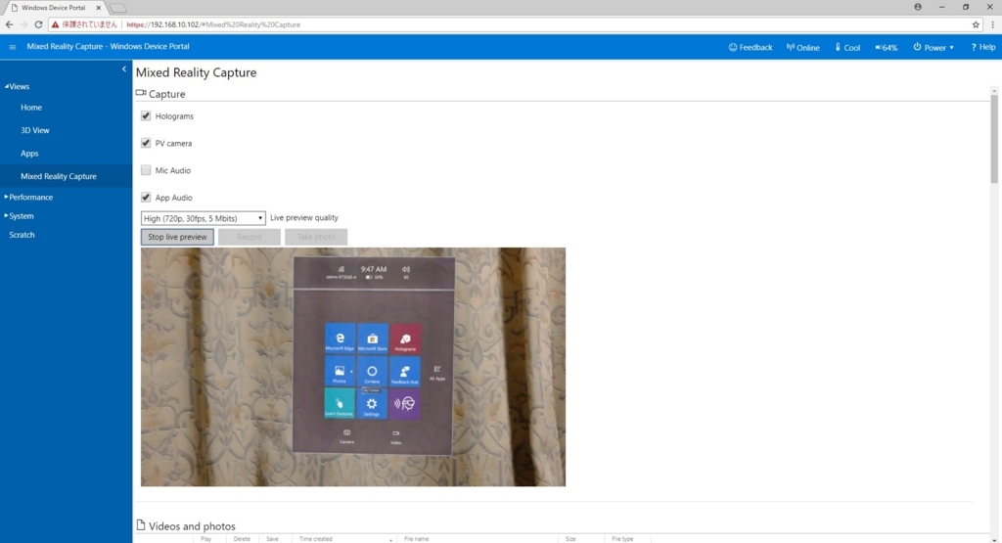Click the Feedback smiley button
Image resolution: width=1002 pixels, height=543 pixels.
click(x=751, y=47)
